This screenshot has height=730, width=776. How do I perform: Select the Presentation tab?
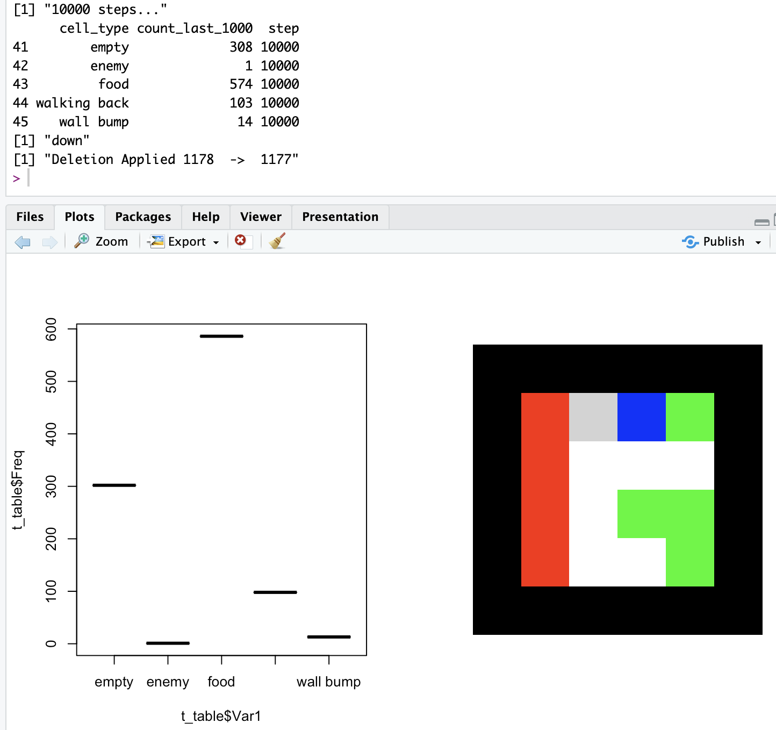340,217
